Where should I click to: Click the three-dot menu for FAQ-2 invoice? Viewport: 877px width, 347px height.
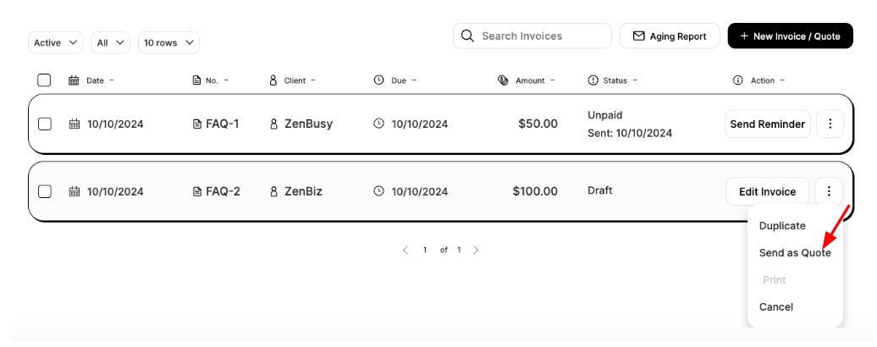coord(830,191)
